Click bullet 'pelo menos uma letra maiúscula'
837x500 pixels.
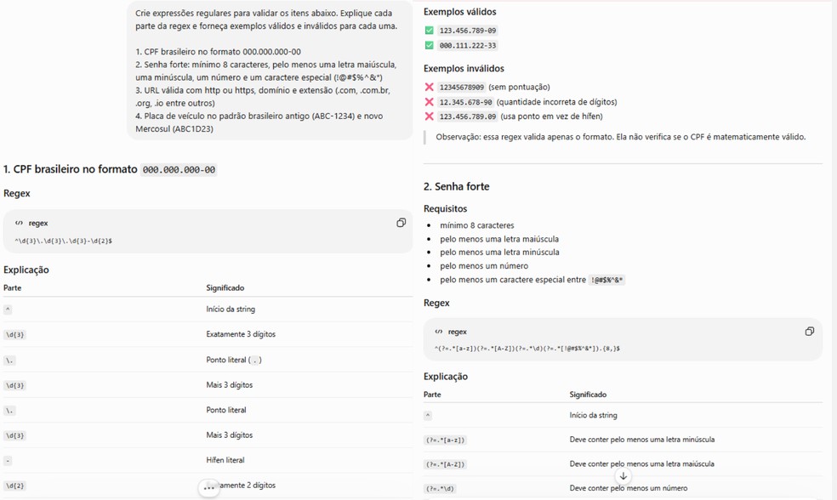coord(499,239)
